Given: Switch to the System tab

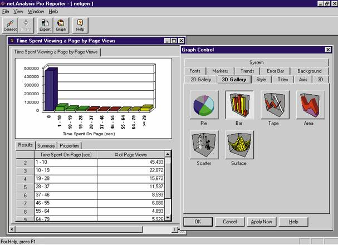Looking at the screenshot, I should pyautogui.click(x=257, y=62).
